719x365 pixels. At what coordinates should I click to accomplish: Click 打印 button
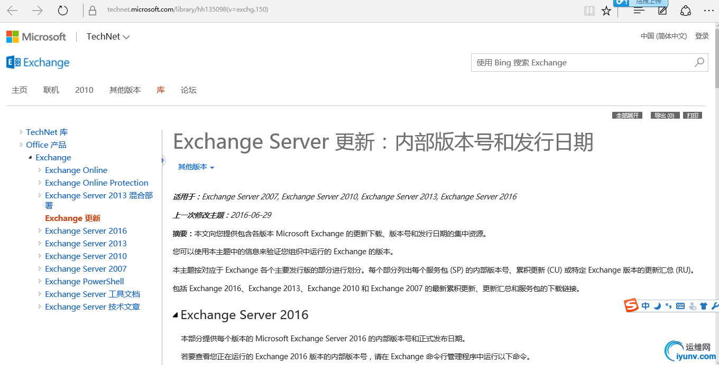pyautogui.click(x=693, y=116)
